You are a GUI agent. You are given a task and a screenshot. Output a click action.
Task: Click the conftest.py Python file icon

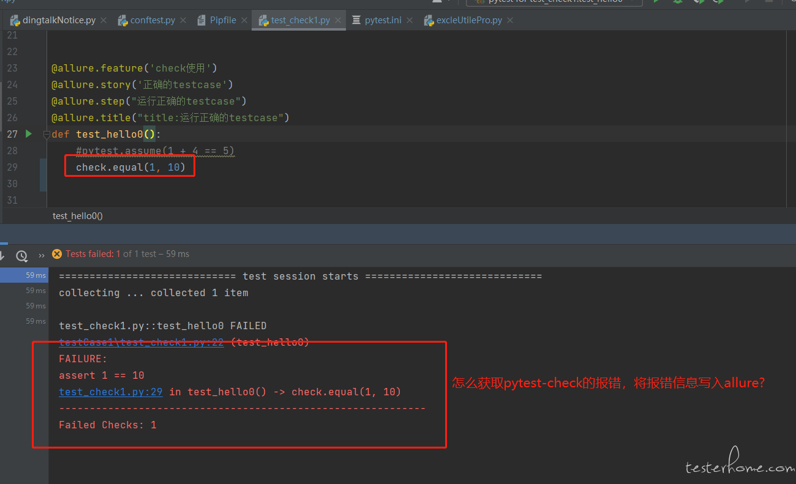pyautogui.click(x=122, y=20)
